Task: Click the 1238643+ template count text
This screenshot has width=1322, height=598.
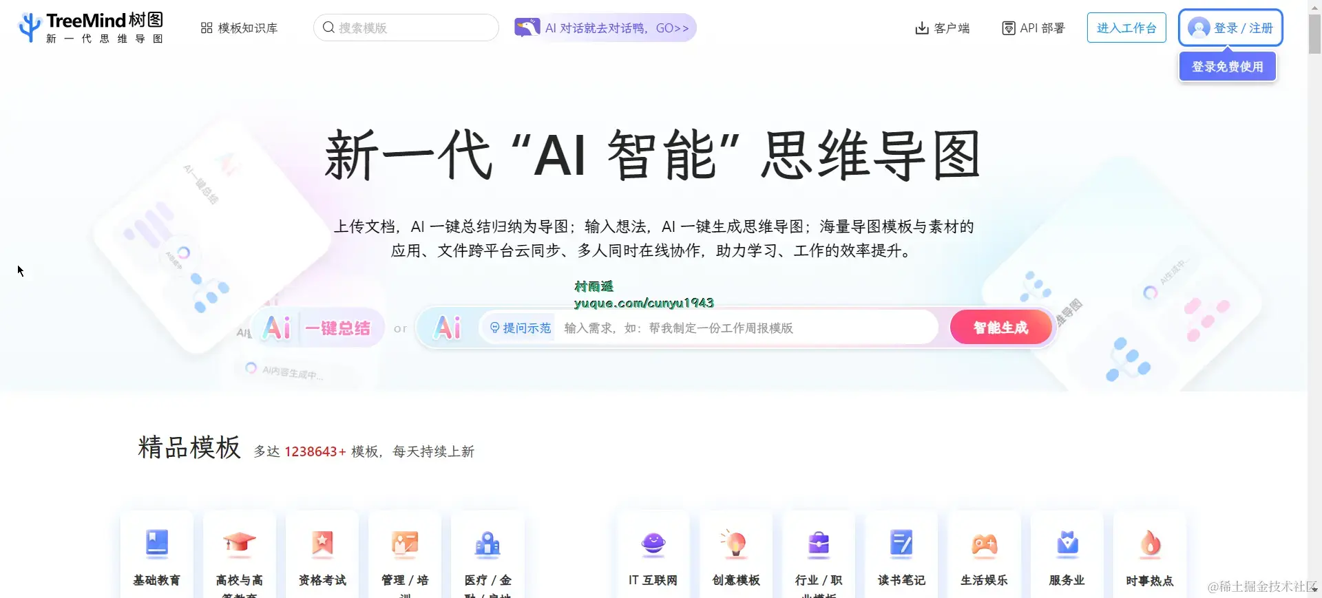Action: [315, 451]
